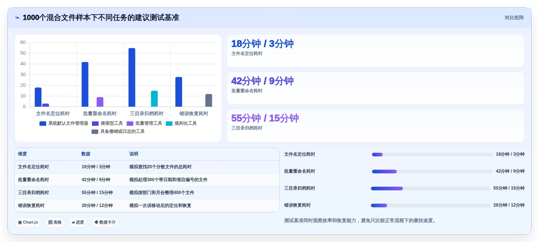Click the 表格 chip

click(55, 222)
